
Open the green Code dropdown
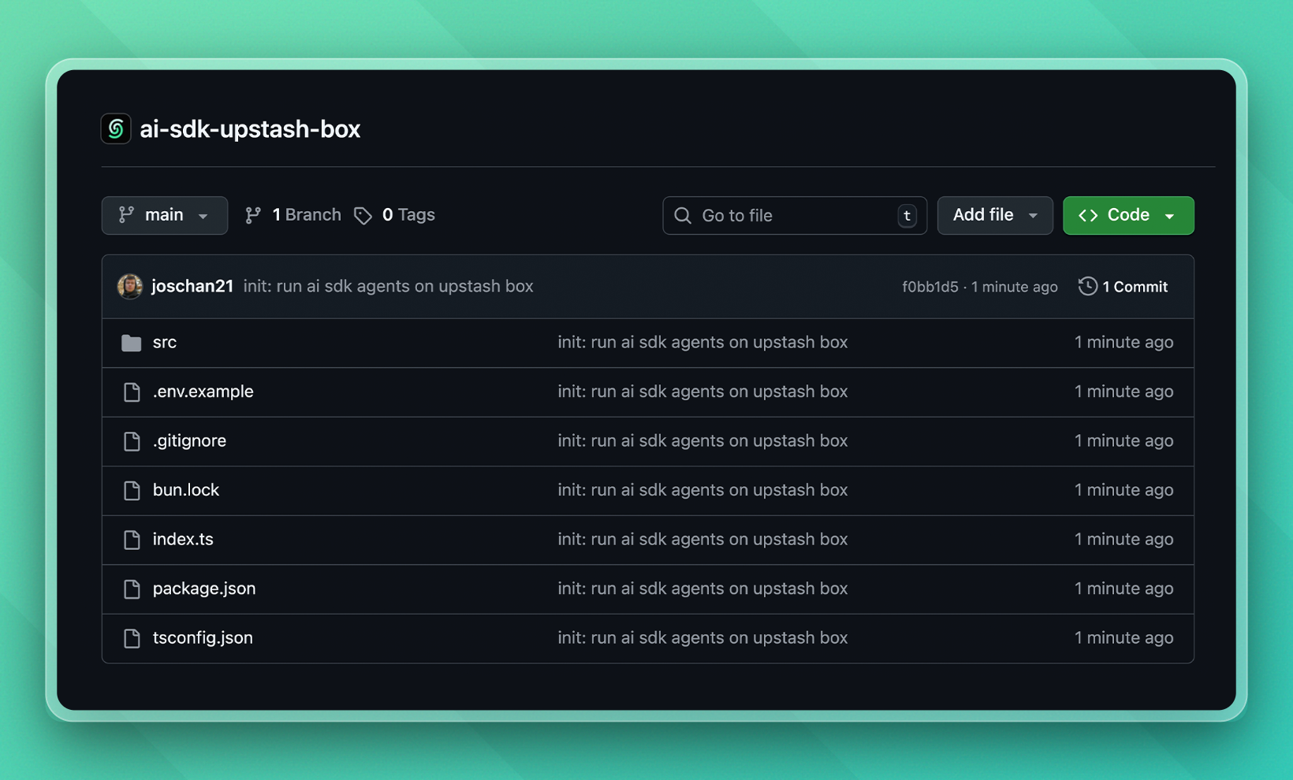[x=1127, y=215]
